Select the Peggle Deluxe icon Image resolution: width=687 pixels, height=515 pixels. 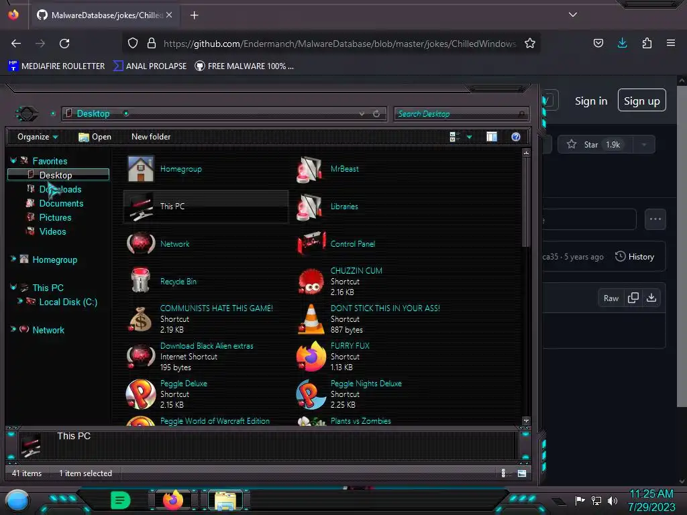(x=141, y=394)
